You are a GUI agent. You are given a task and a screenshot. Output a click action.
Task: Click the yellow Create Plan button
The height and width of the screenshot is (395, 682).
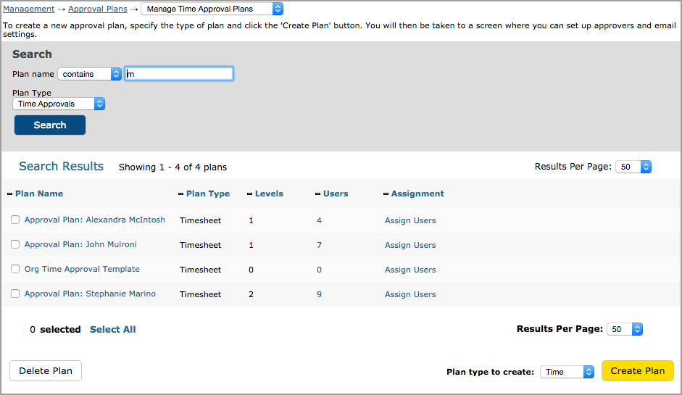tap(638, 370)
